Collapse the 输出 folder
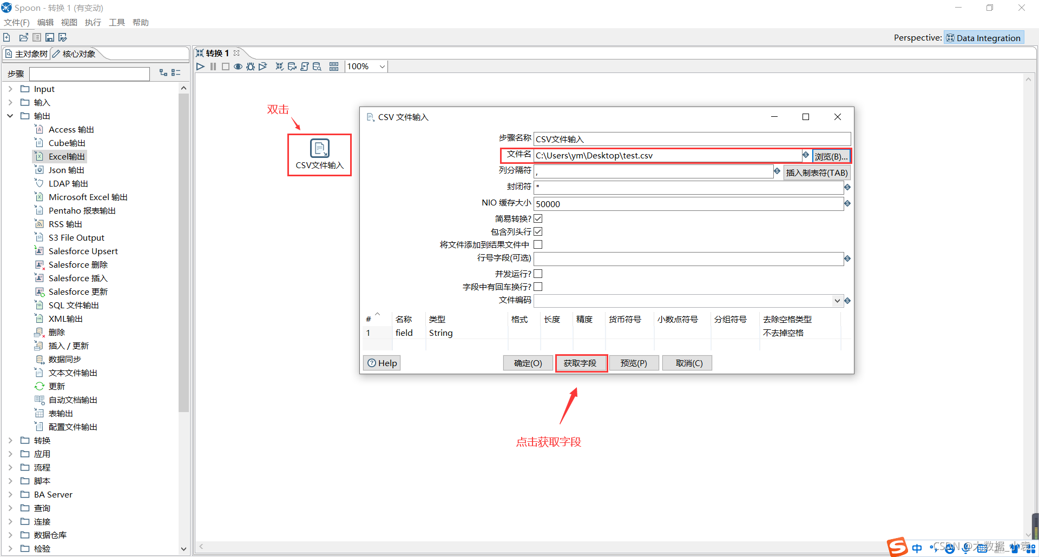 click(x=10, y=116)
